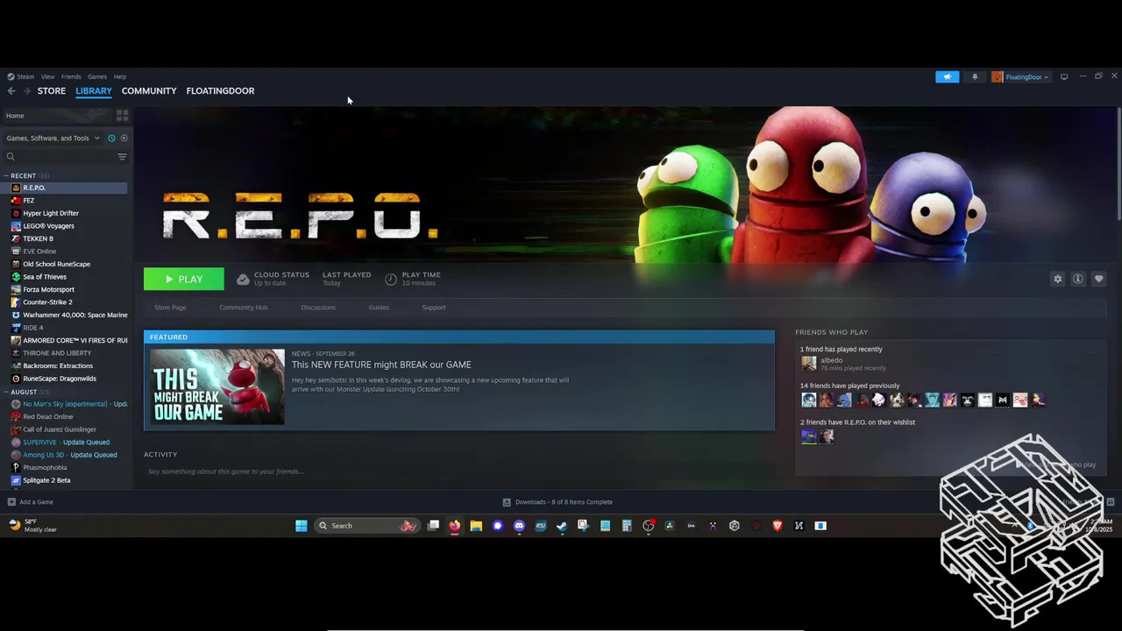
Task: Add R.E.P.O. to favorites with heart icon
Action: [x=1098, y=279]
